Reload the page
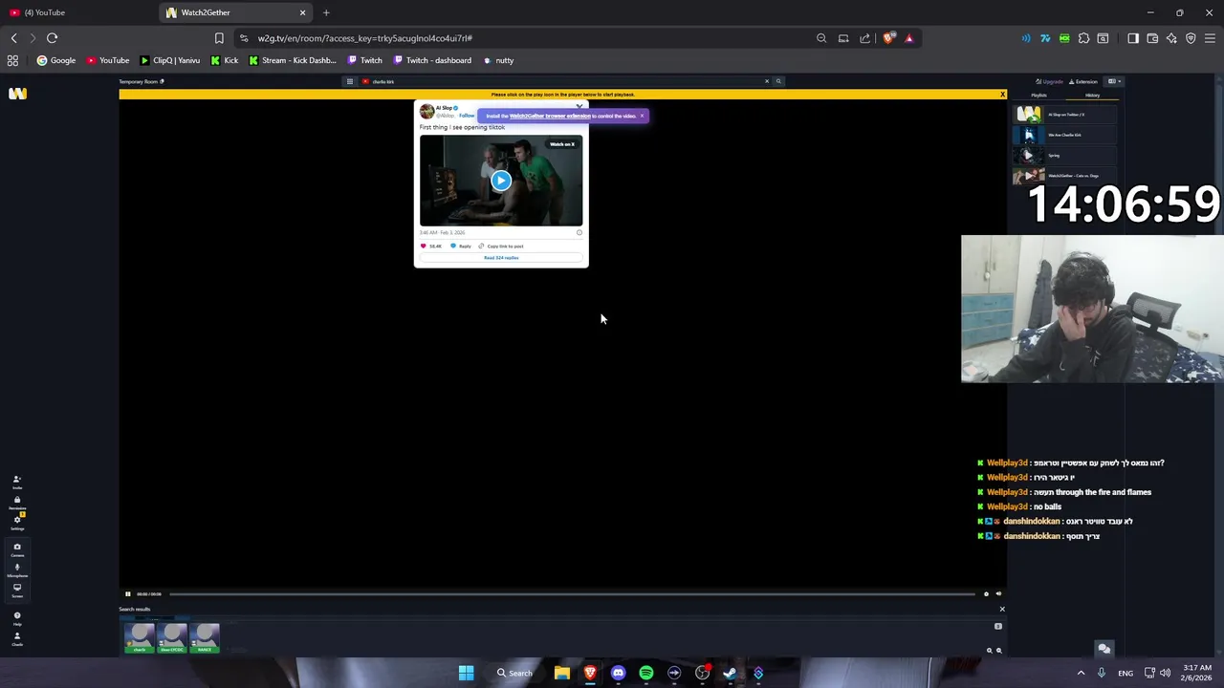The image size is (1224, 688). (x=52, y=38)
